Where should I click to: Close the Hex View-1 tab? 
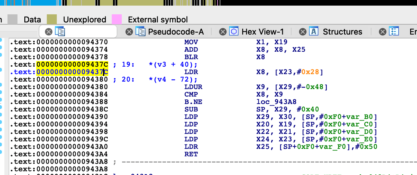pos(223,32)
